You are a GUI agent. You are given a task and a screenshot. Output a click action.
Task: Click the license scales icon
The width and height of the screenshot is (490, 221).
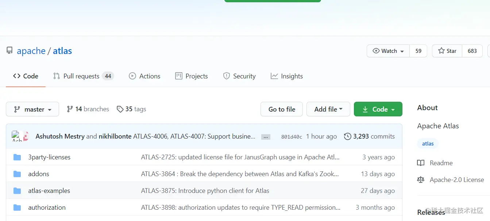point(421,180)
